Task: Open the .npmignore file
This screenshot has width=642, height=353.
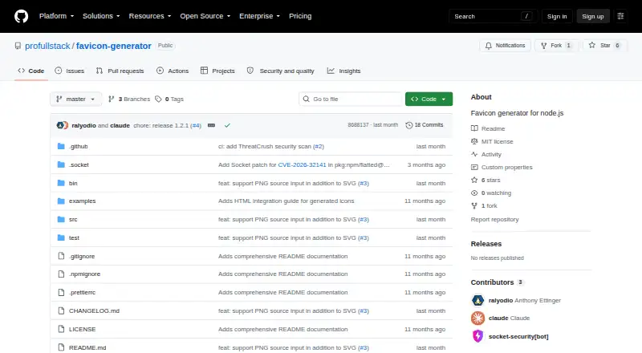Action: click(x=84, y=274)
